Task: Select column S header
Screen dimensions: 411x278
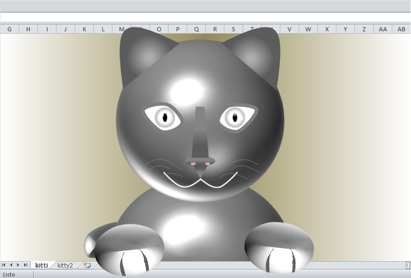Action: point(234,29)
